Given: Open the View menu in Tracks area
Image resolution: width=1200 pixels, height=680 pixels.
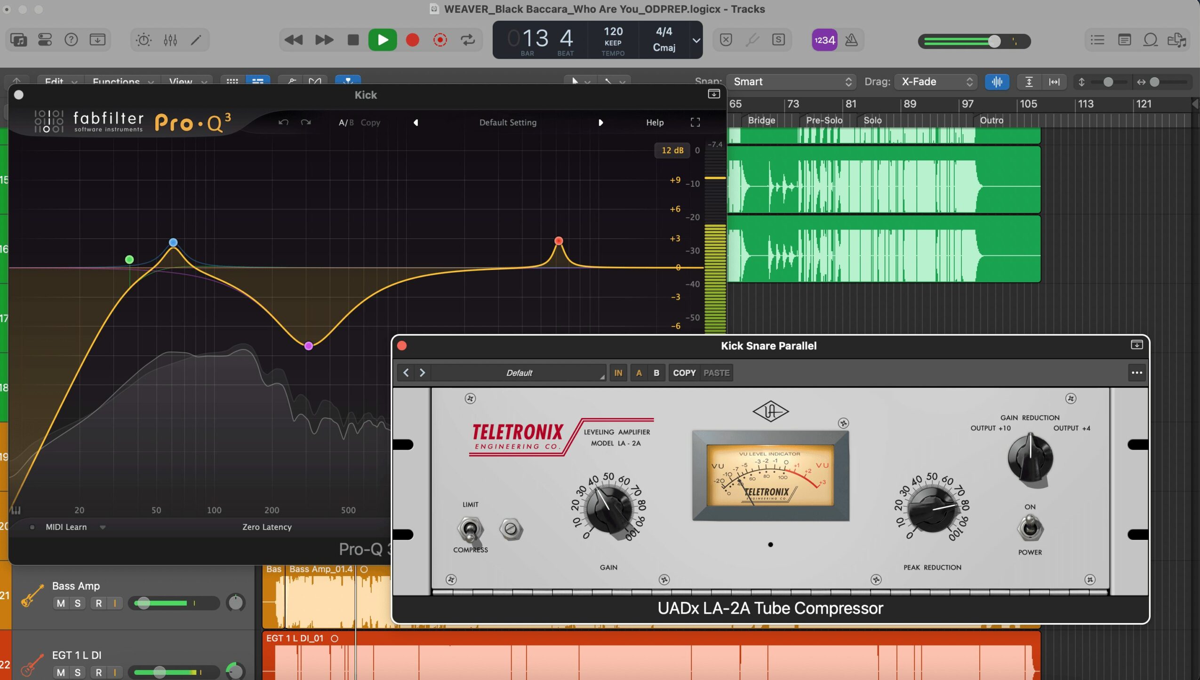Looking at the screenshot, I should tap(187, 81).
